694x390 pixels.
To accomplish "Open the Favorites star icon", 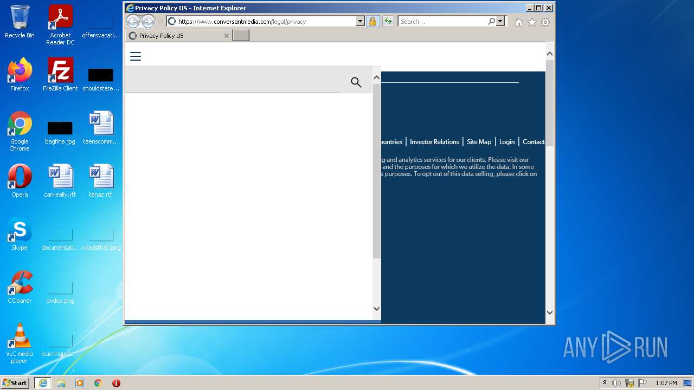I will (x=532, y=22).
